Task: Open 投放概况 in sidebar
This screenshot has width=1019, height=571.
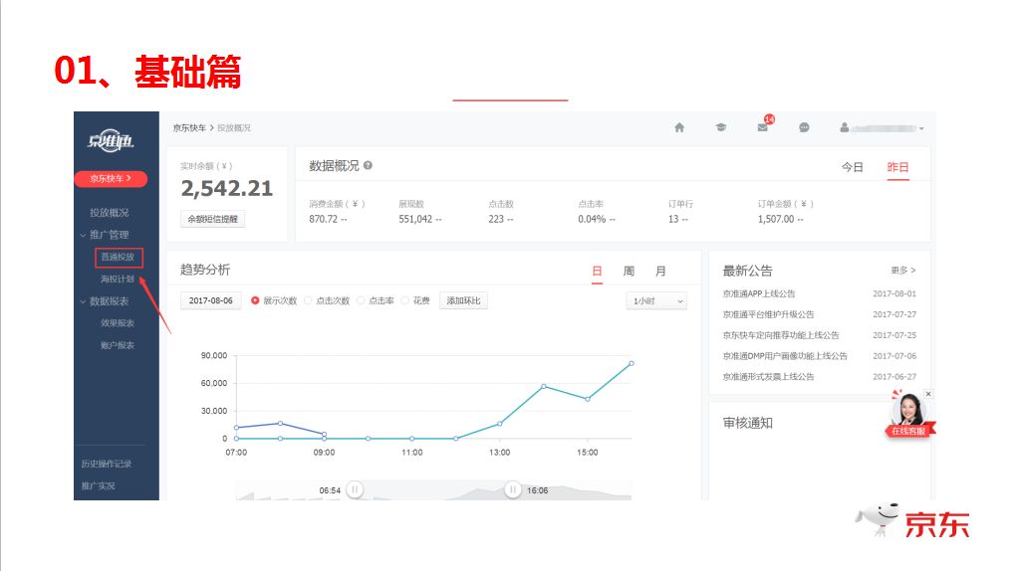Action: 110,212
